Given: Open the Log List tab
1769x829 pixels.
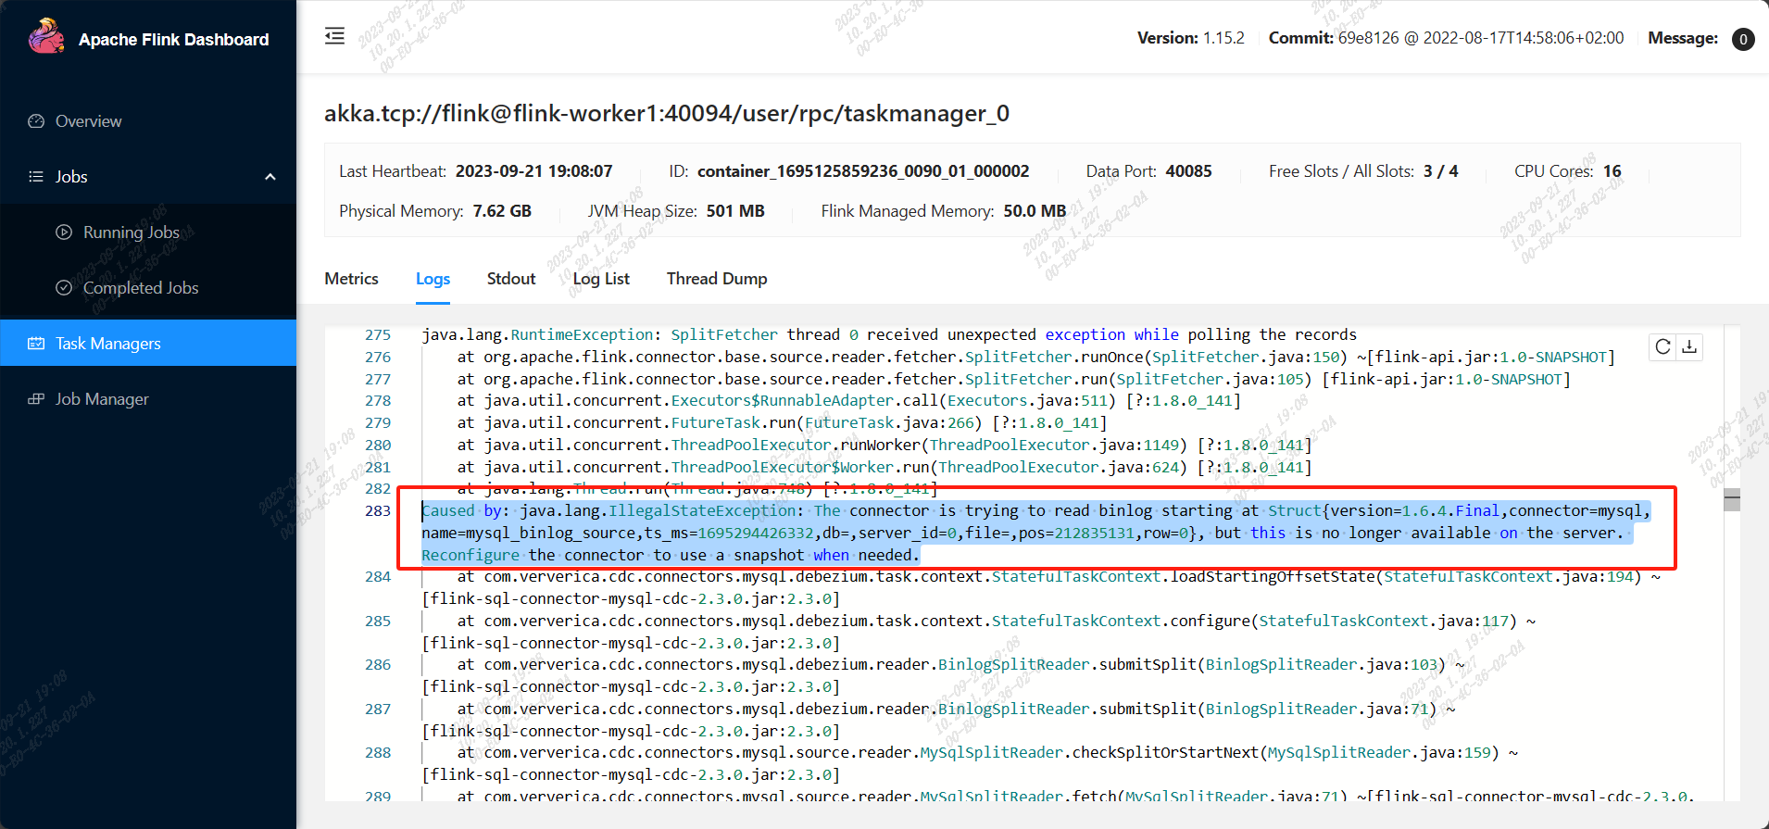Looking at the screenshot, I should coord(601,279).
